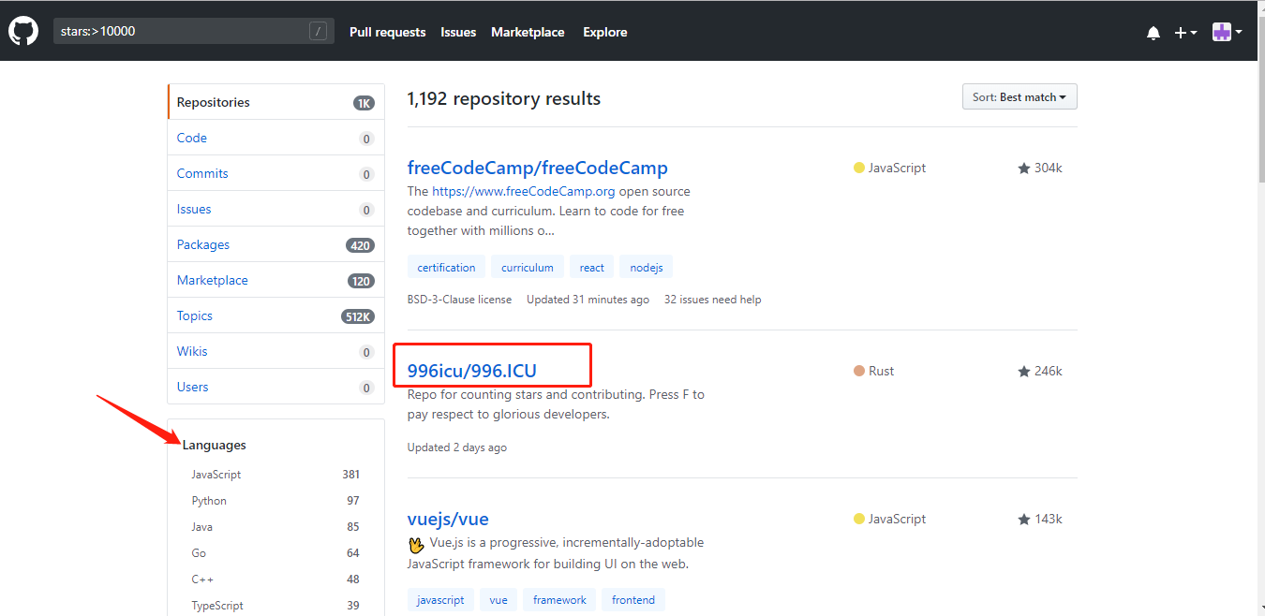This screenshot has height=616, width=1265.
Task: Click the slash shortcut key in the search bar
Action: [x=319, y=30]
